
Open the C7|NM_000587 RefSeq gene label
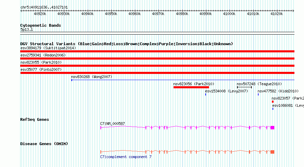click(x=112, y=124)
